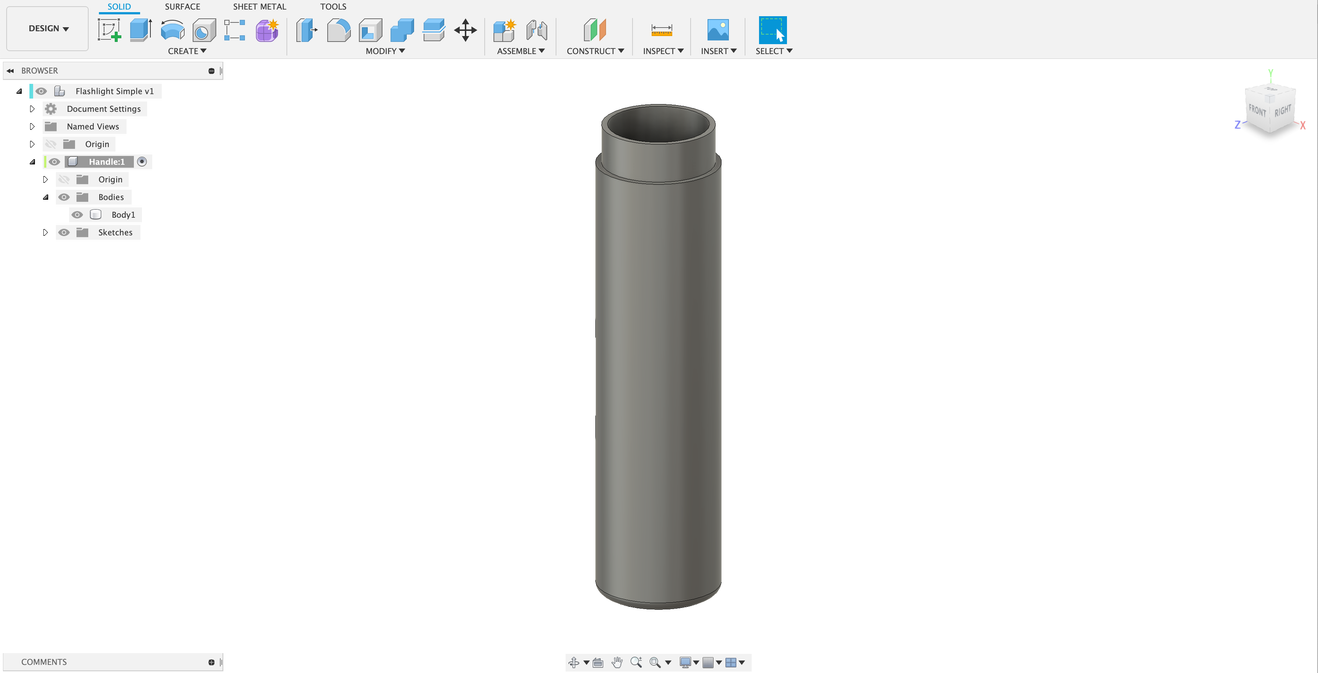Open the SELECT dropdown menu
The image size is (1318, 673).
(x=774, y=51)
